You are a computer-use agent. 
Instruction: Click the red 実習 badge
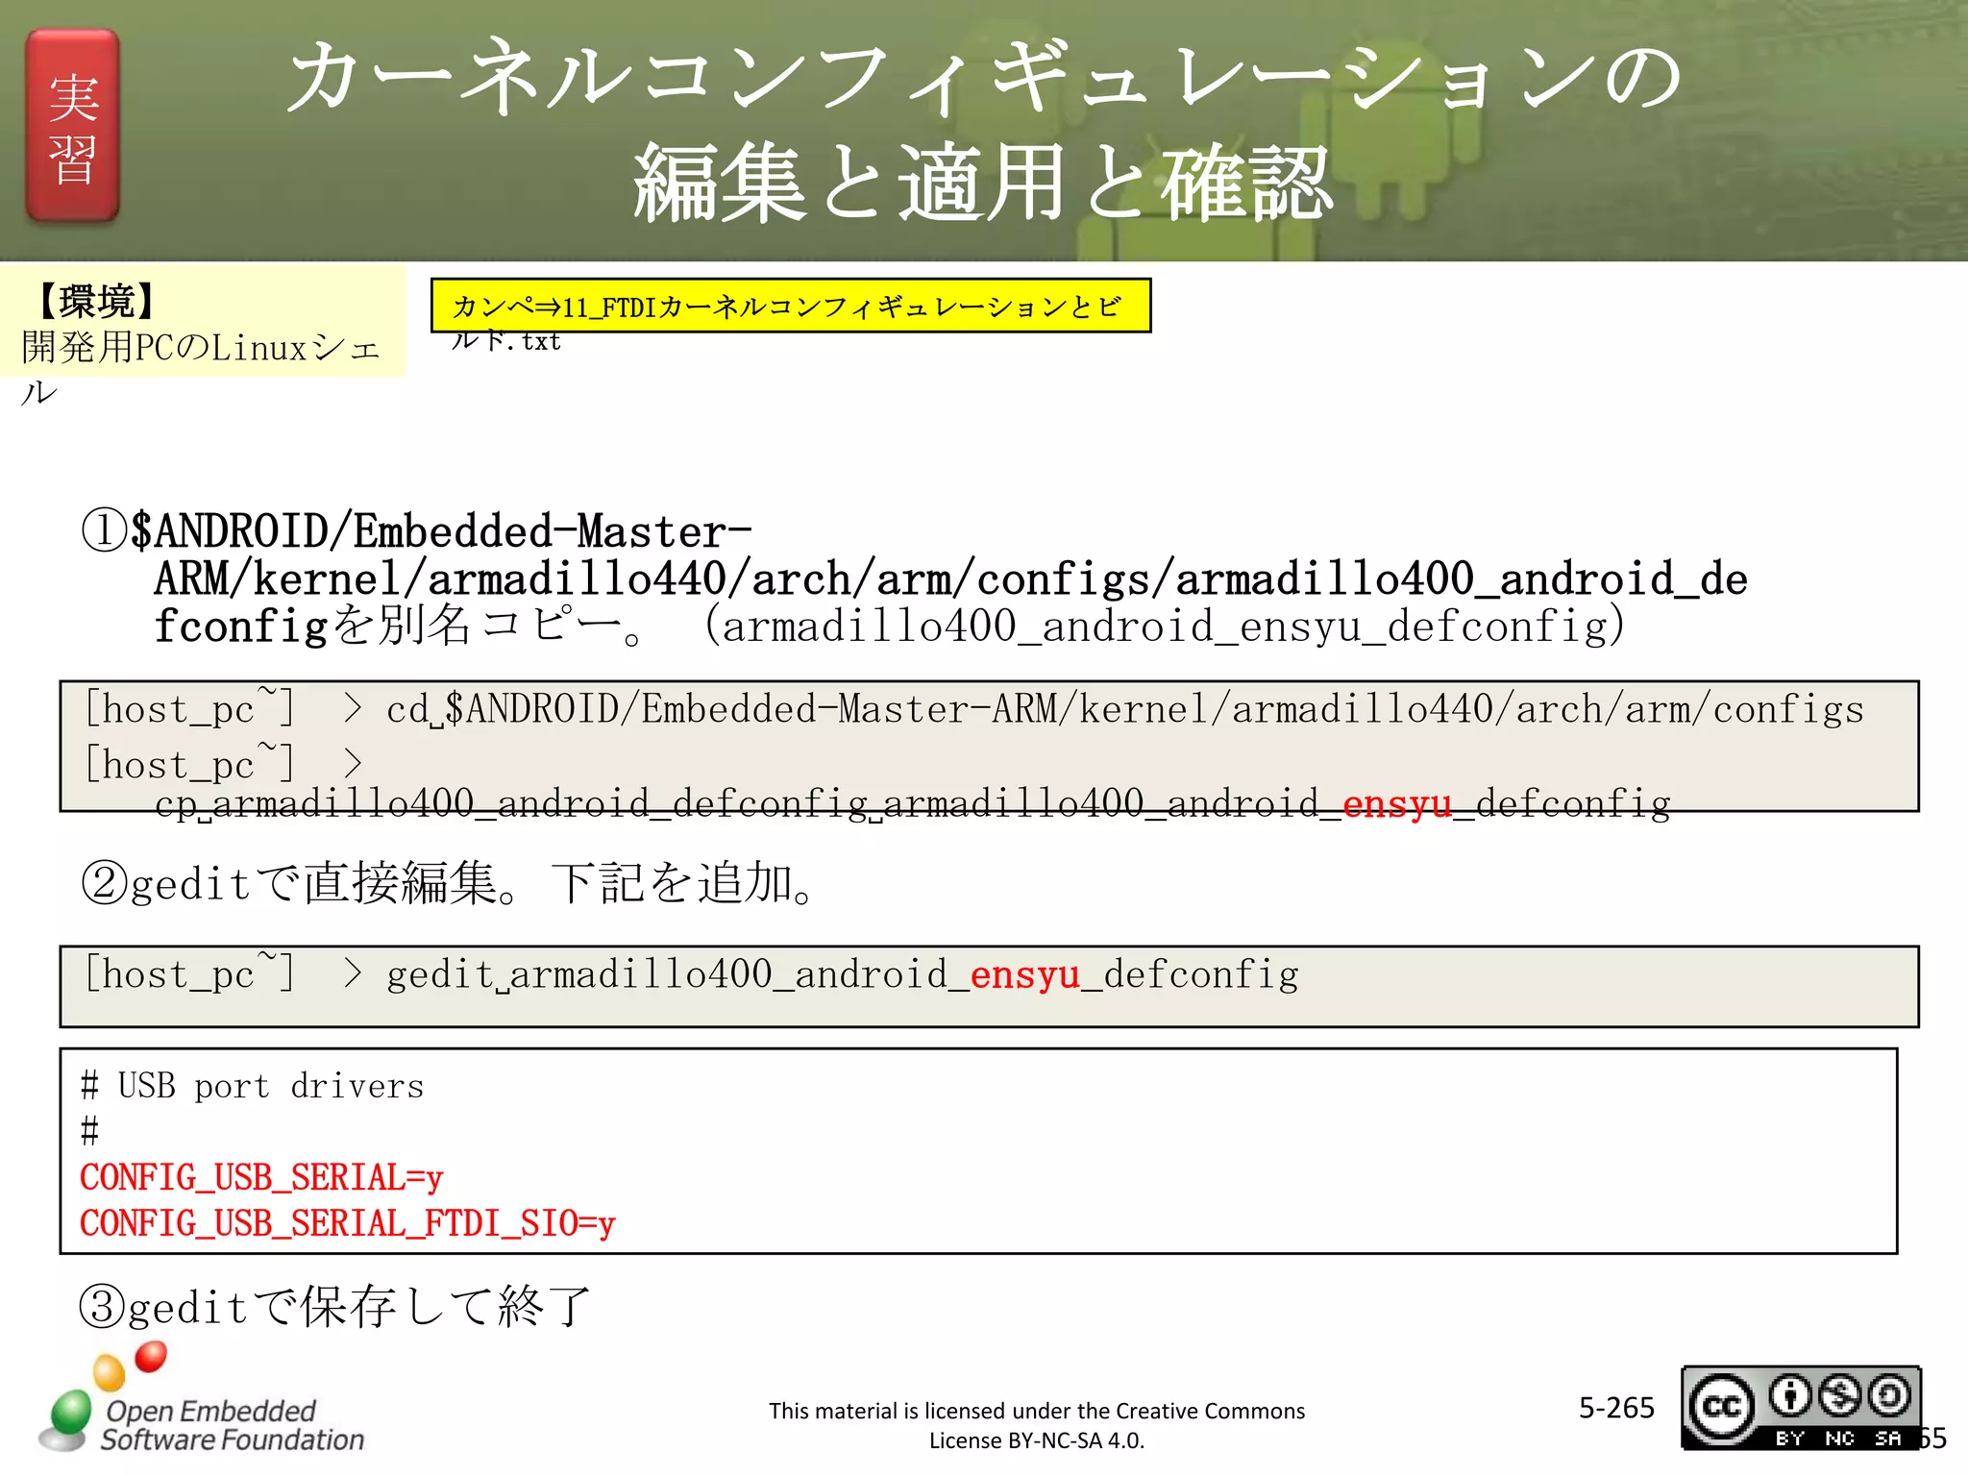(x=73, y=126)
